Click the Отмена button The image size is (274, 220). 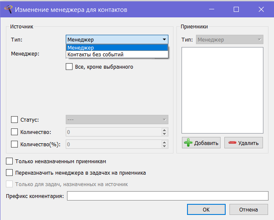coord(249,209)
